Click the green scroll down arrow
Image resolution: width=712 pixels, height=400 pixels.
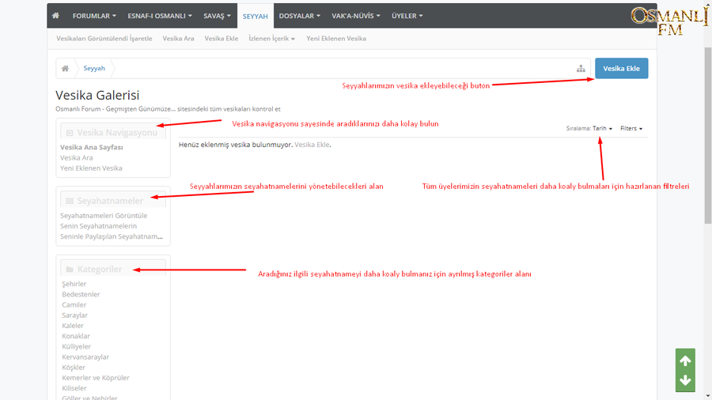pyautogui.click(x=685, y=380)
